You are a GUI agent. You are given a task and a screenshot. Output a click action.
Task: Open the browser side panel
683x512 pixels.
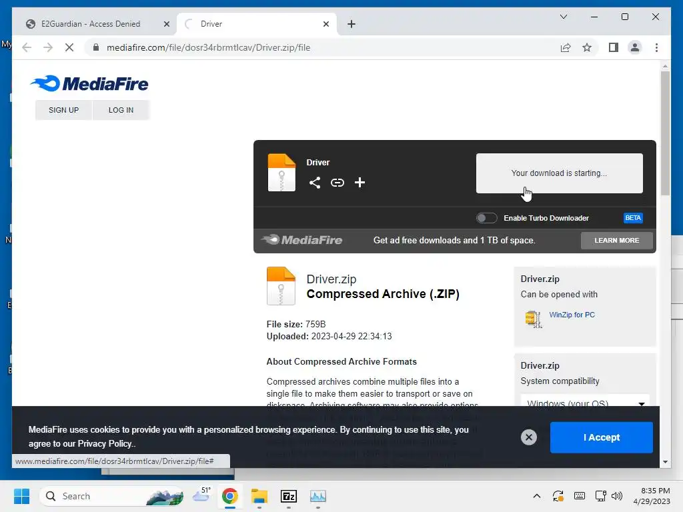pyautogui.click(x=614, y=47)
